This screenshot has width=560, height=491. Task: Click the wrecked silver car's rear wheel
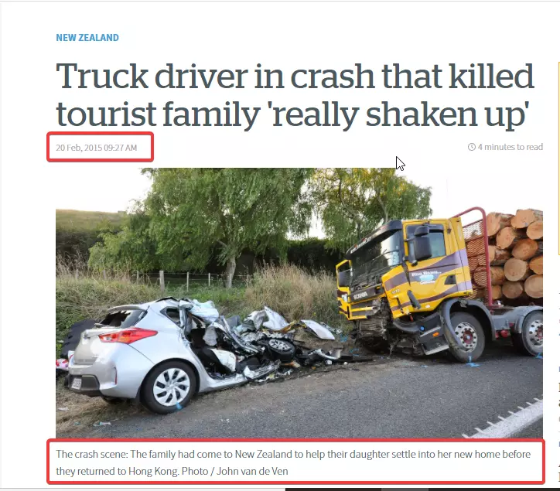171,387
